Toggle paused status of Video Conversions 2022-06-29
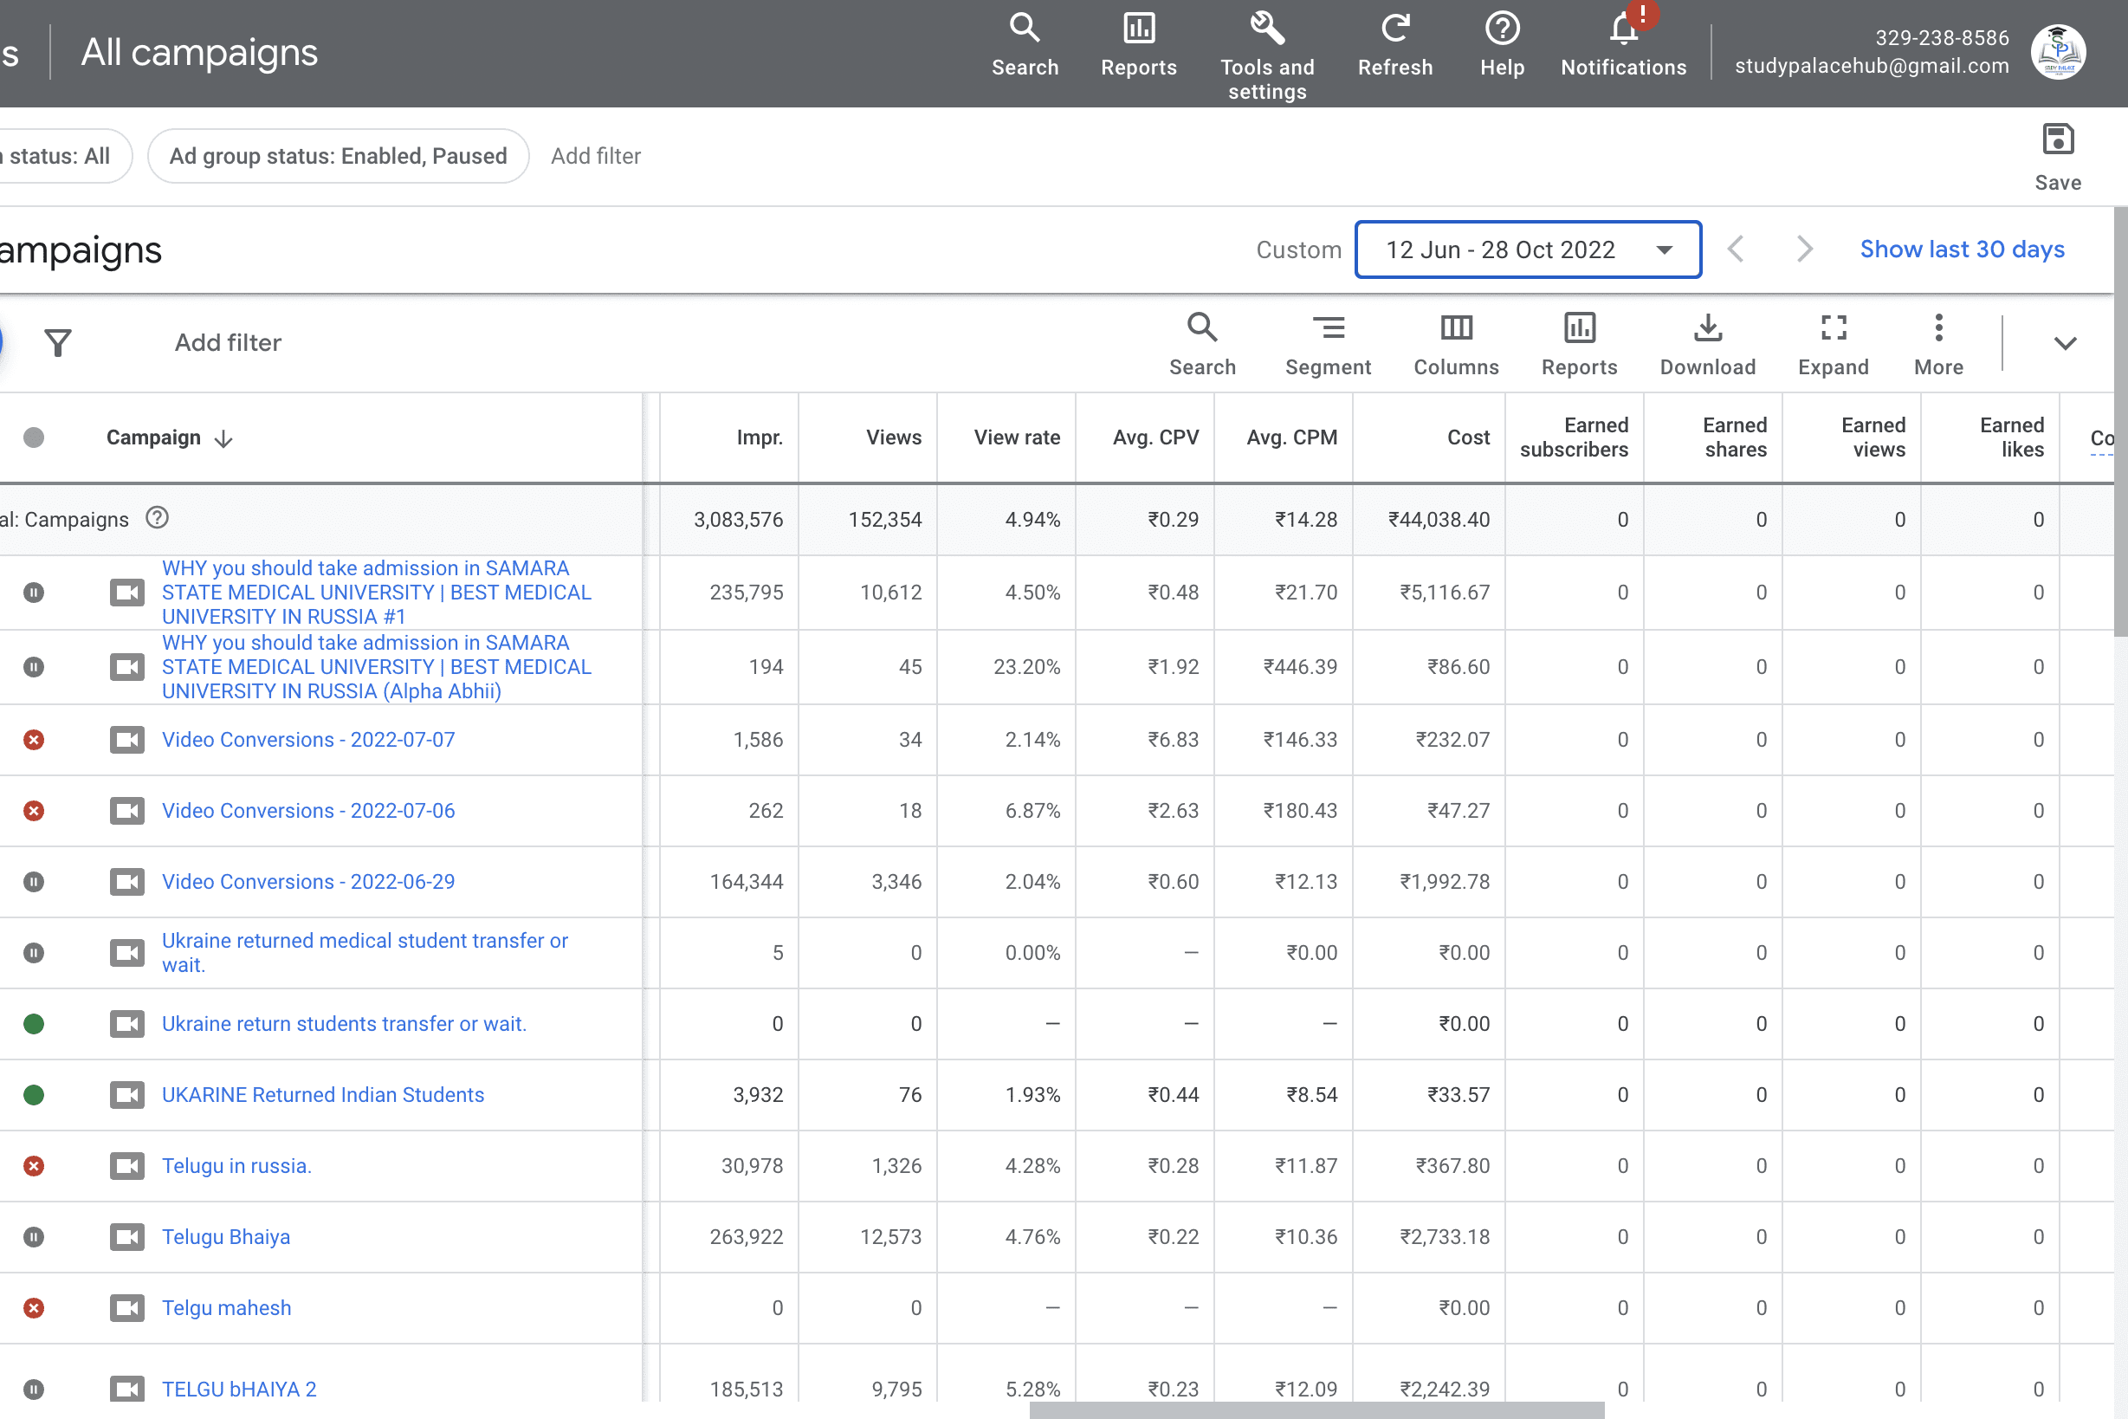This screenshot has height=1419, width=2128. pyautogui.click(x=34, y=881)
